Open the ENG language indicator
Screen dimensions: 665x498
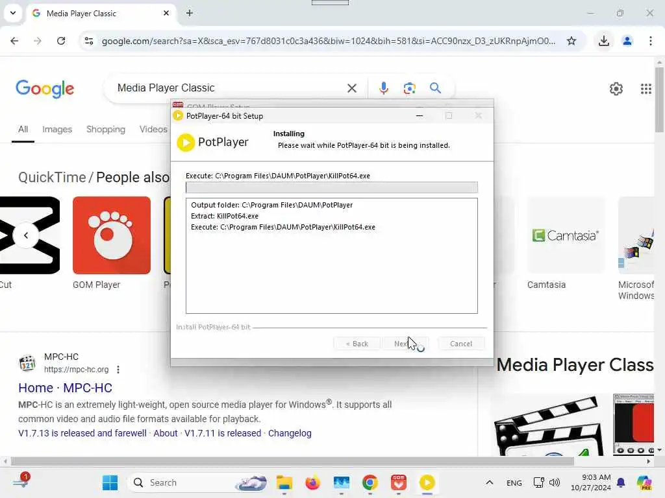coord(514,482)
